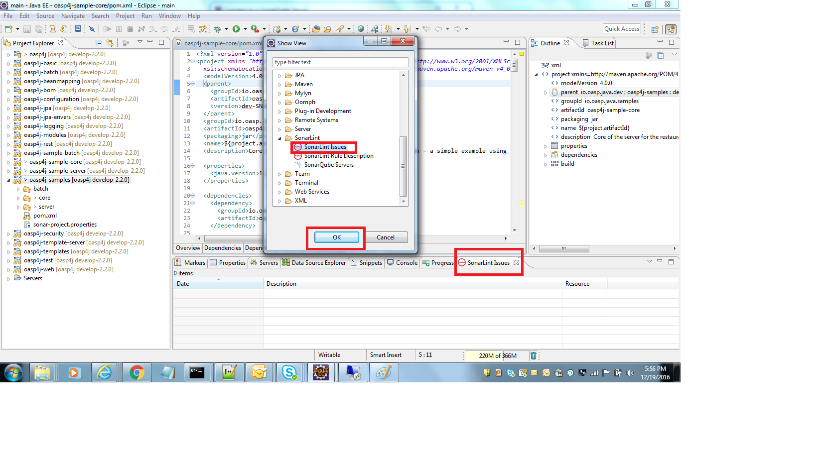This screenshot has width=817, height=459.
Task: Switch to the Markers tab
Action: (190, 263)
